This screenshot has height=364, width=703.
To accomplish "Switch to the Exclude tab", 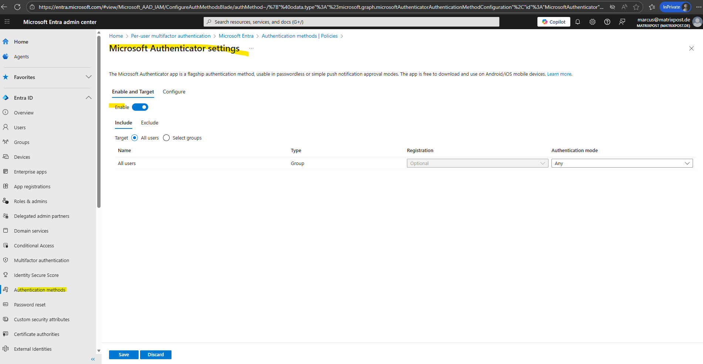I will point(149,123).
